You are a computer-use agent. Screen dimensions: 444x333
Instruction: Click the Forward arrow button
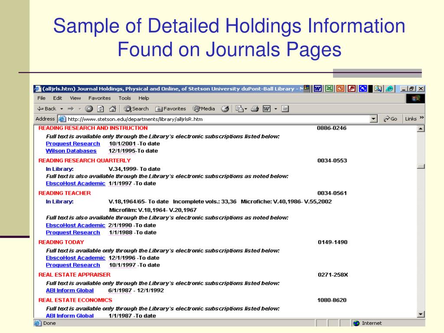[x=71, y=109]
